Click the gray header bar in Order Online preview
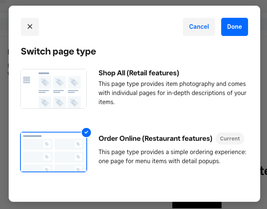 click(x=33, y=136)
